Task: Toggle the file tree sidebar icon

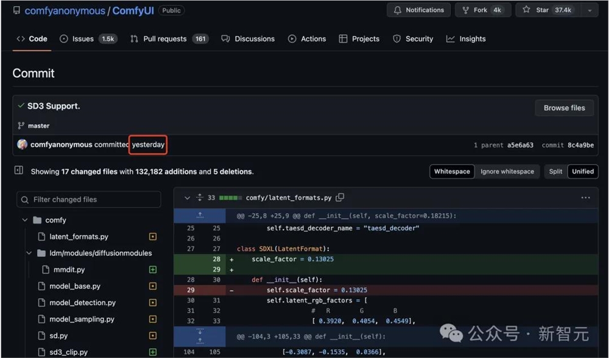Action: pos(19,170)
